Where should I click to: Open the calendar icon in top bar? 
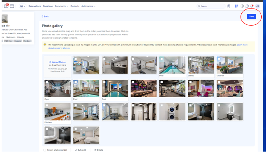pyautogui.click(x=12, y=6)
